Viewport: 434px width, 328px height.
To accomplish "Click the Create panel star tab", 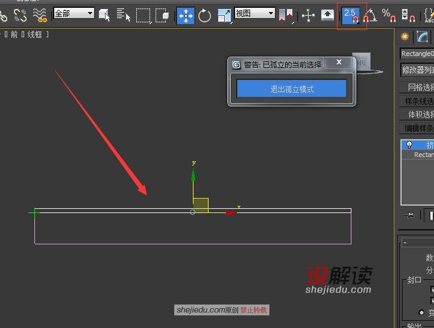I will pyautogui.click(x=405, y=37).
